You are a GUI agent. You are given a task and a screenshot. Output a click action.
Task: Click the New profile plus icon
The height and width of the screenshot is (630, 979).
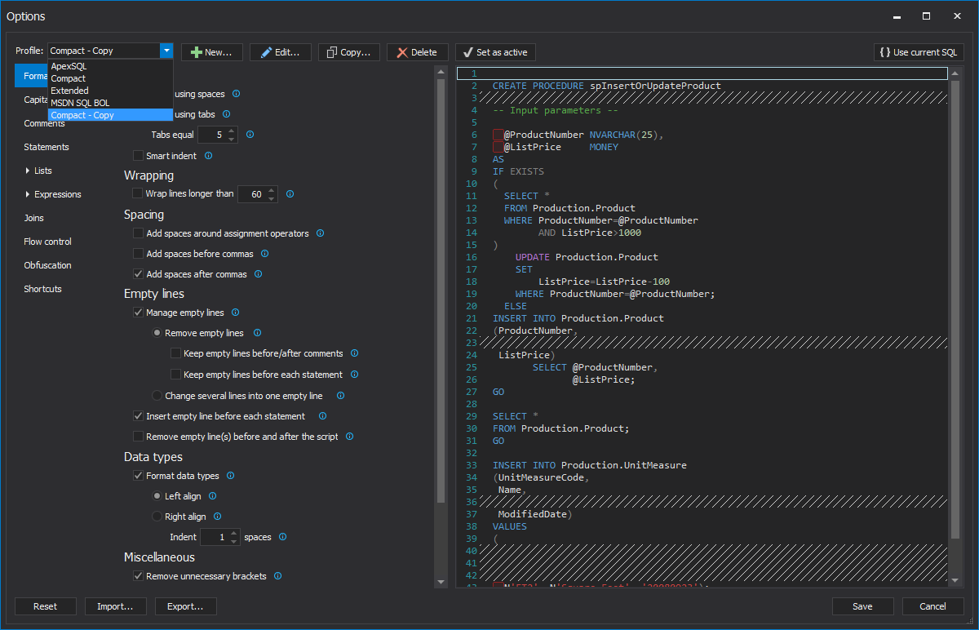coord(196,52)
